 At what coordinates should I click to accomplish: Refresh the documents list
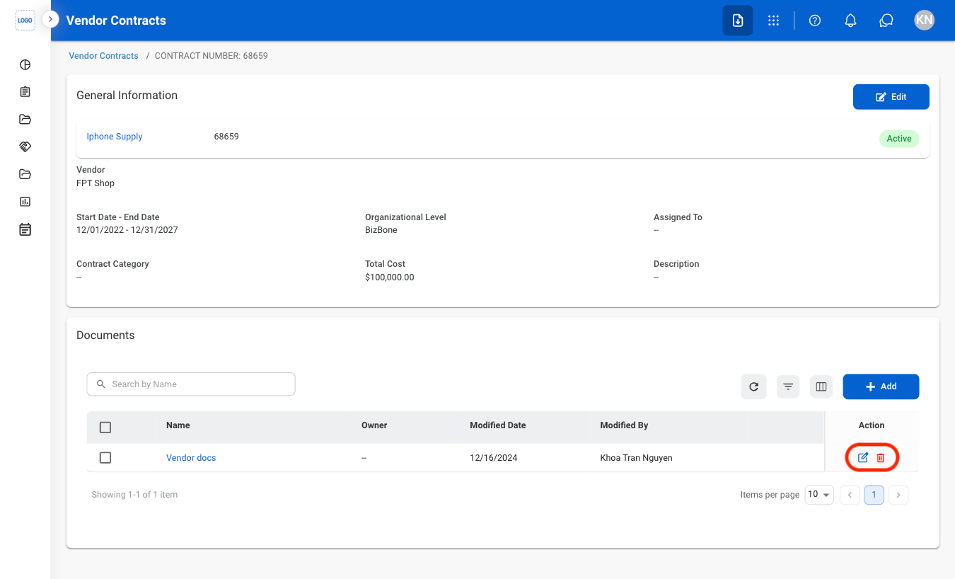tap(754, 386)
